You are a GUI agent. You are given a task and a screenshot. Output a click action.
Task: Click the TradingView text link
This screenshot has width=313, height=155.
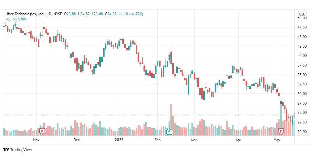pos(21,149)
